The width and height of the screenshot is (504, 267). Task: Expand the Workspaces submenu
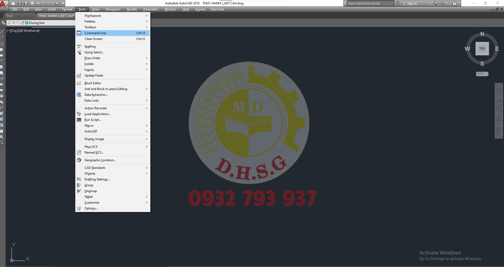point(113,15)
